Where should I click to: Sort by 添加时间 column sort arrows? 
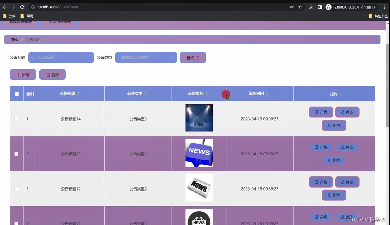point(267,94)
